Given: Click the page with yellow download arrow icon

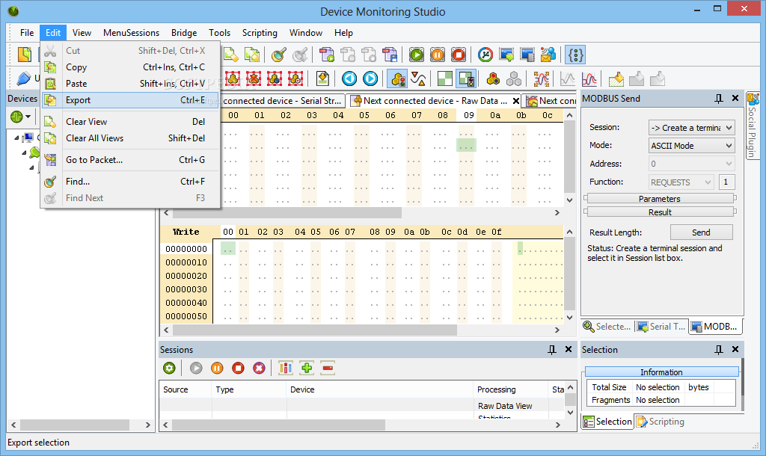Looking at the screenshot, I should (322, 78).
